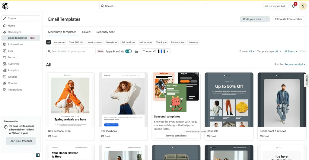The image size is (309, 160).
Task: Click the Clear filters link
Action: click(x=303, y=51)
